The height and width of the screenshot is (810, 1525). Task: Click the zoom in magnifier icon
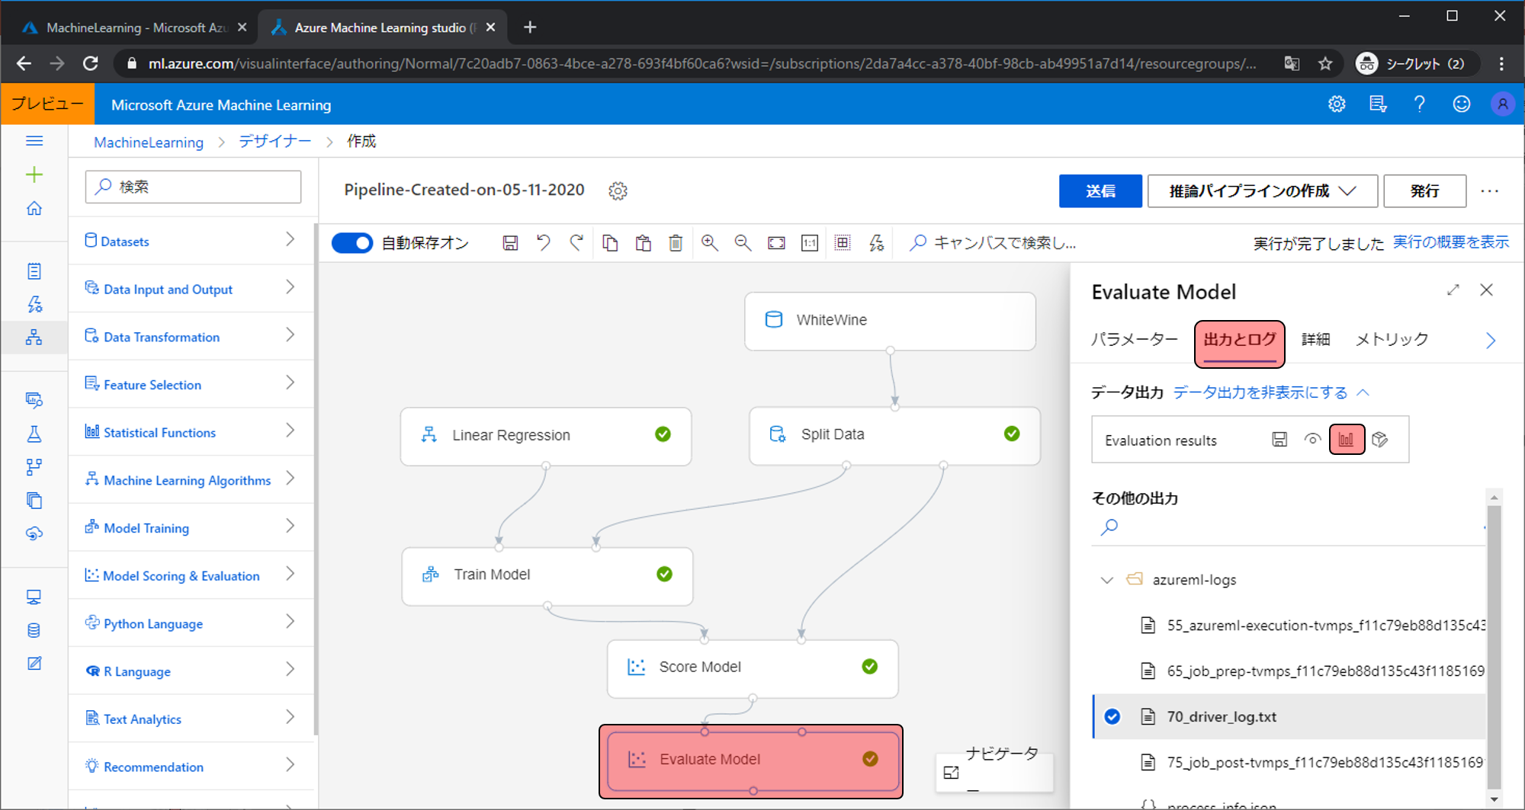tap(709, 243)
